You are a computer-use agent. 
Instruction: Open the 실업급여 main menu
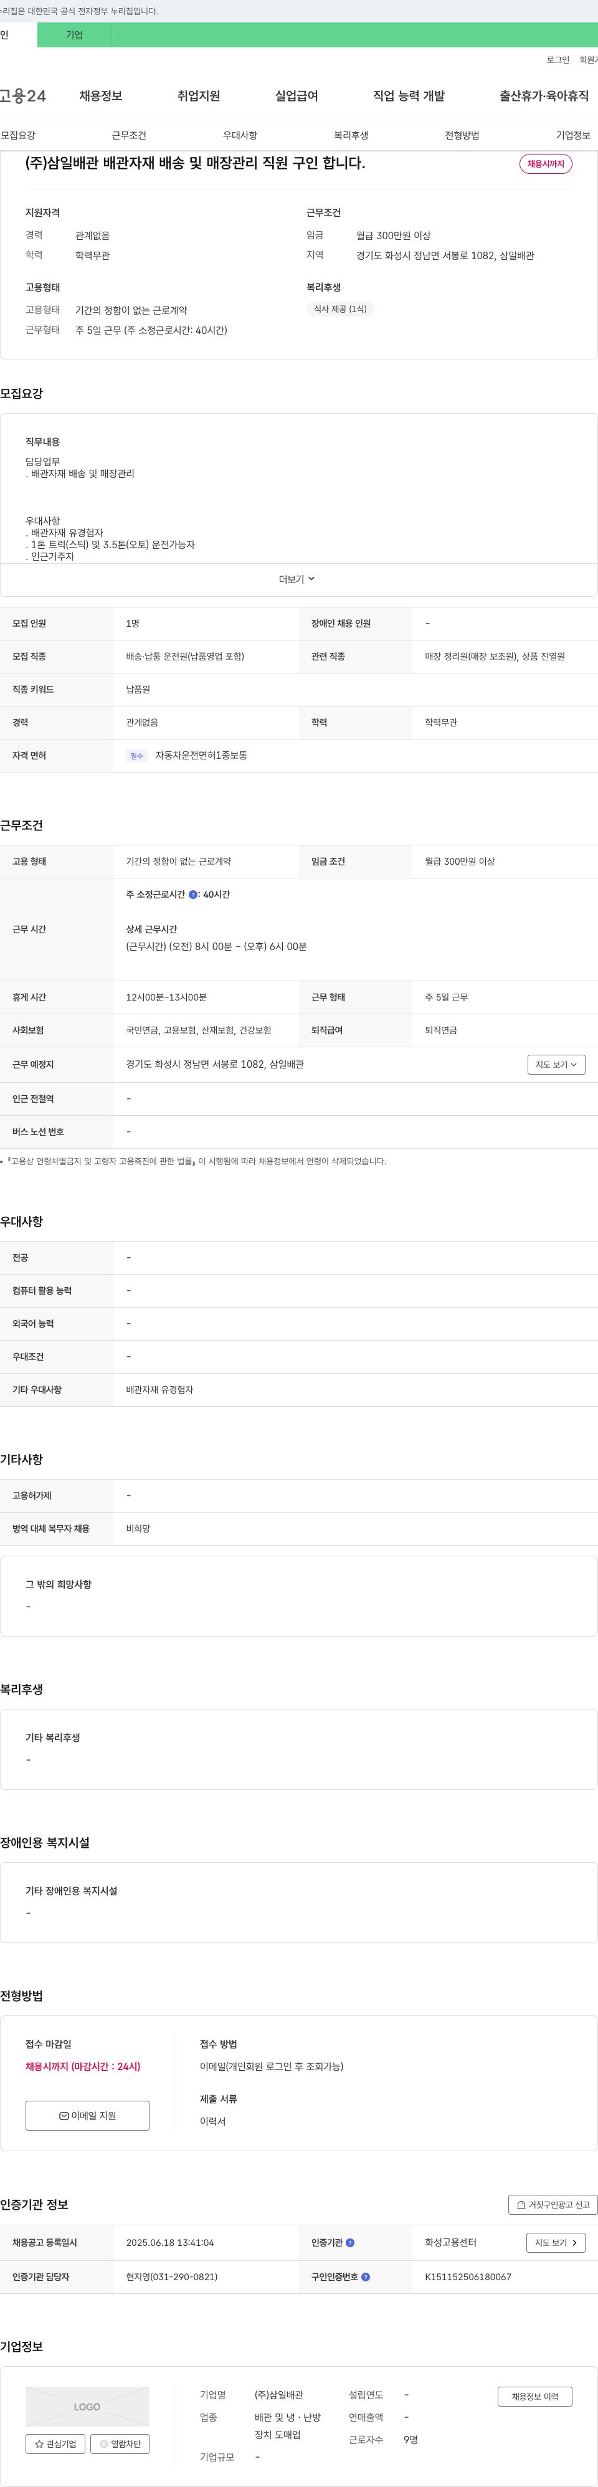coord(297,95)
